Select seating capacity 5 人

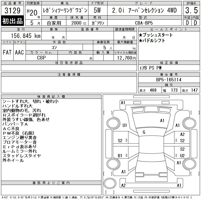click(x=108, y=48)
